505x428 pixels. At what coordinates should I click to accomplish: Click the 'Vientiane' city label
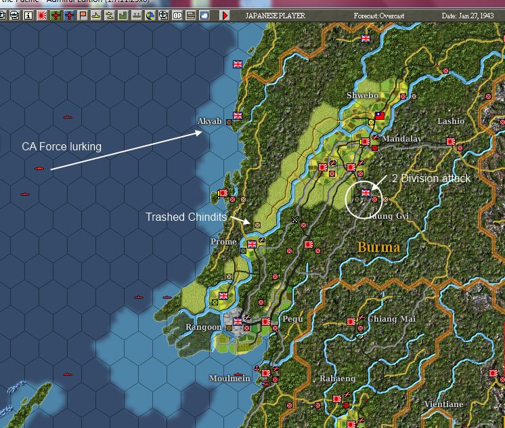click(x=444, y=404)
